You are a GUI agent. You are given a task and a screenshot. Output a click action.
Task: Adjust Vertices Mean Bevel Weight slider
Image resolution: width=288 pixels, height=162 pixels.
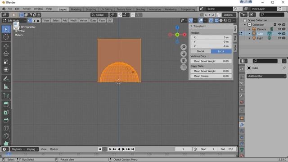click(x=211, y=61)
